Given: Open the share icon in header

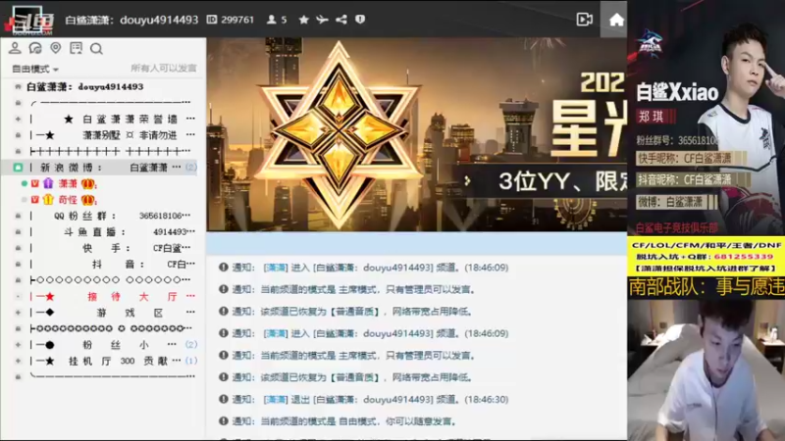Looking at the screenshot, I should (341, 20).
